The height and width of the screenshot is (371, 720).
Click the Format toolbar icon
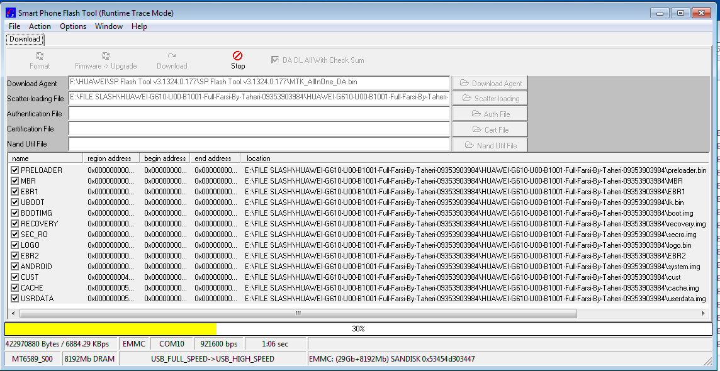[40, 56]
